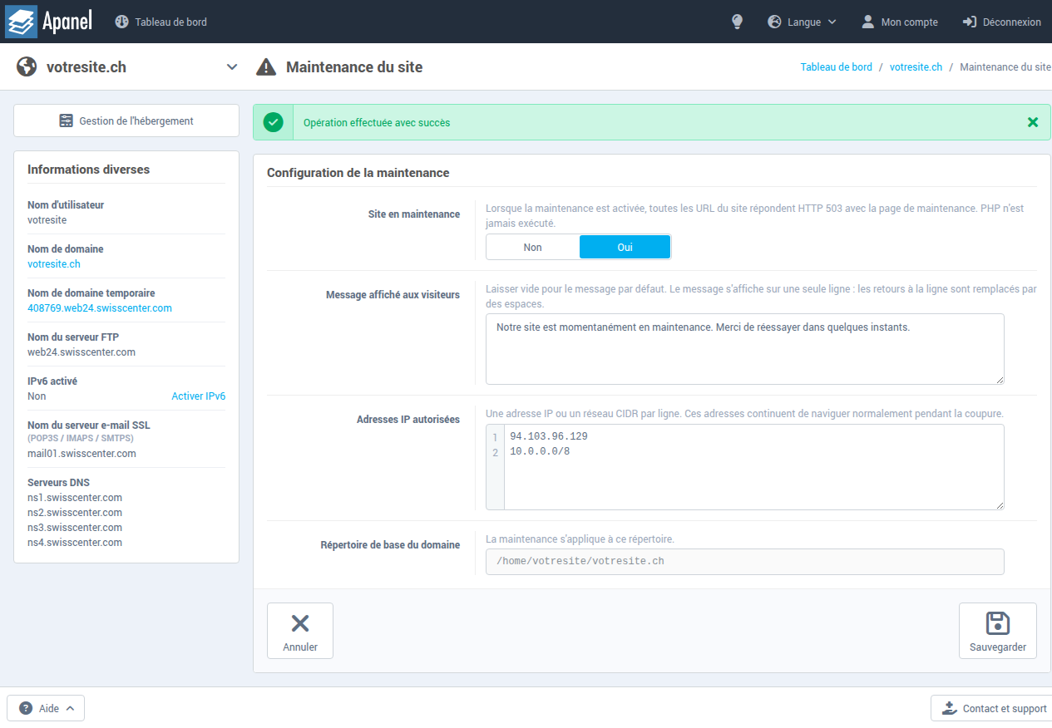Open the votresite.ch domain link in sidebar

point(54,264)
